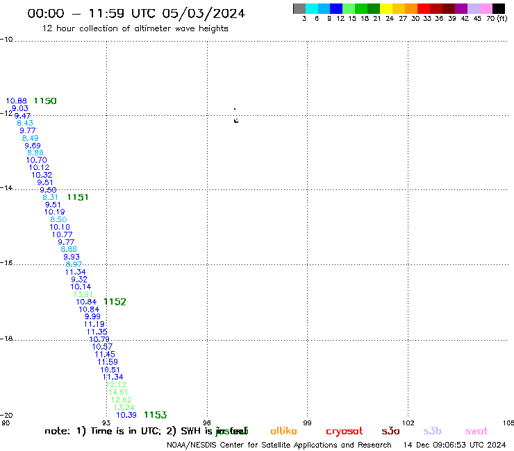Click the wave height value 9.99
This screenshot has height=451, width=514.
pos(92,316)
